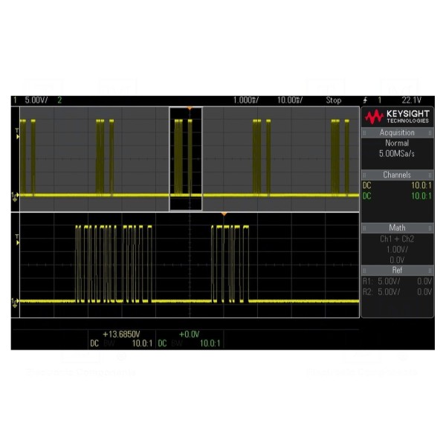Click the 5.00MSa/s sample rate readout
Image resolution: width=446 pixels, height=446 pixels.
coord(397,153)
